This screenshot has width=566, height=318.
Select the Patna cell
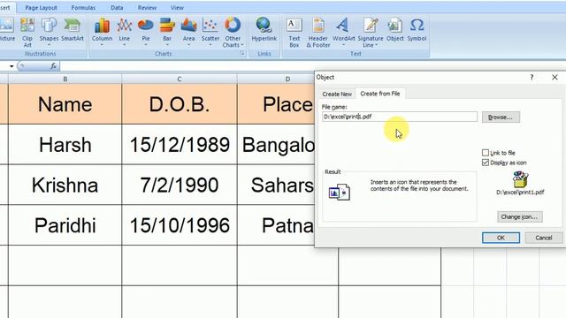(276, 225)
